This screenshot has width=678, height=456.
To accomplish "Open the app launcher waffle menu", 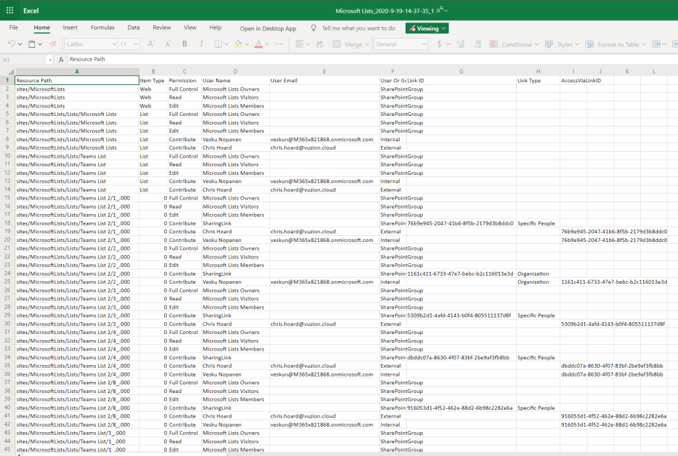I will tap(10, 11).
